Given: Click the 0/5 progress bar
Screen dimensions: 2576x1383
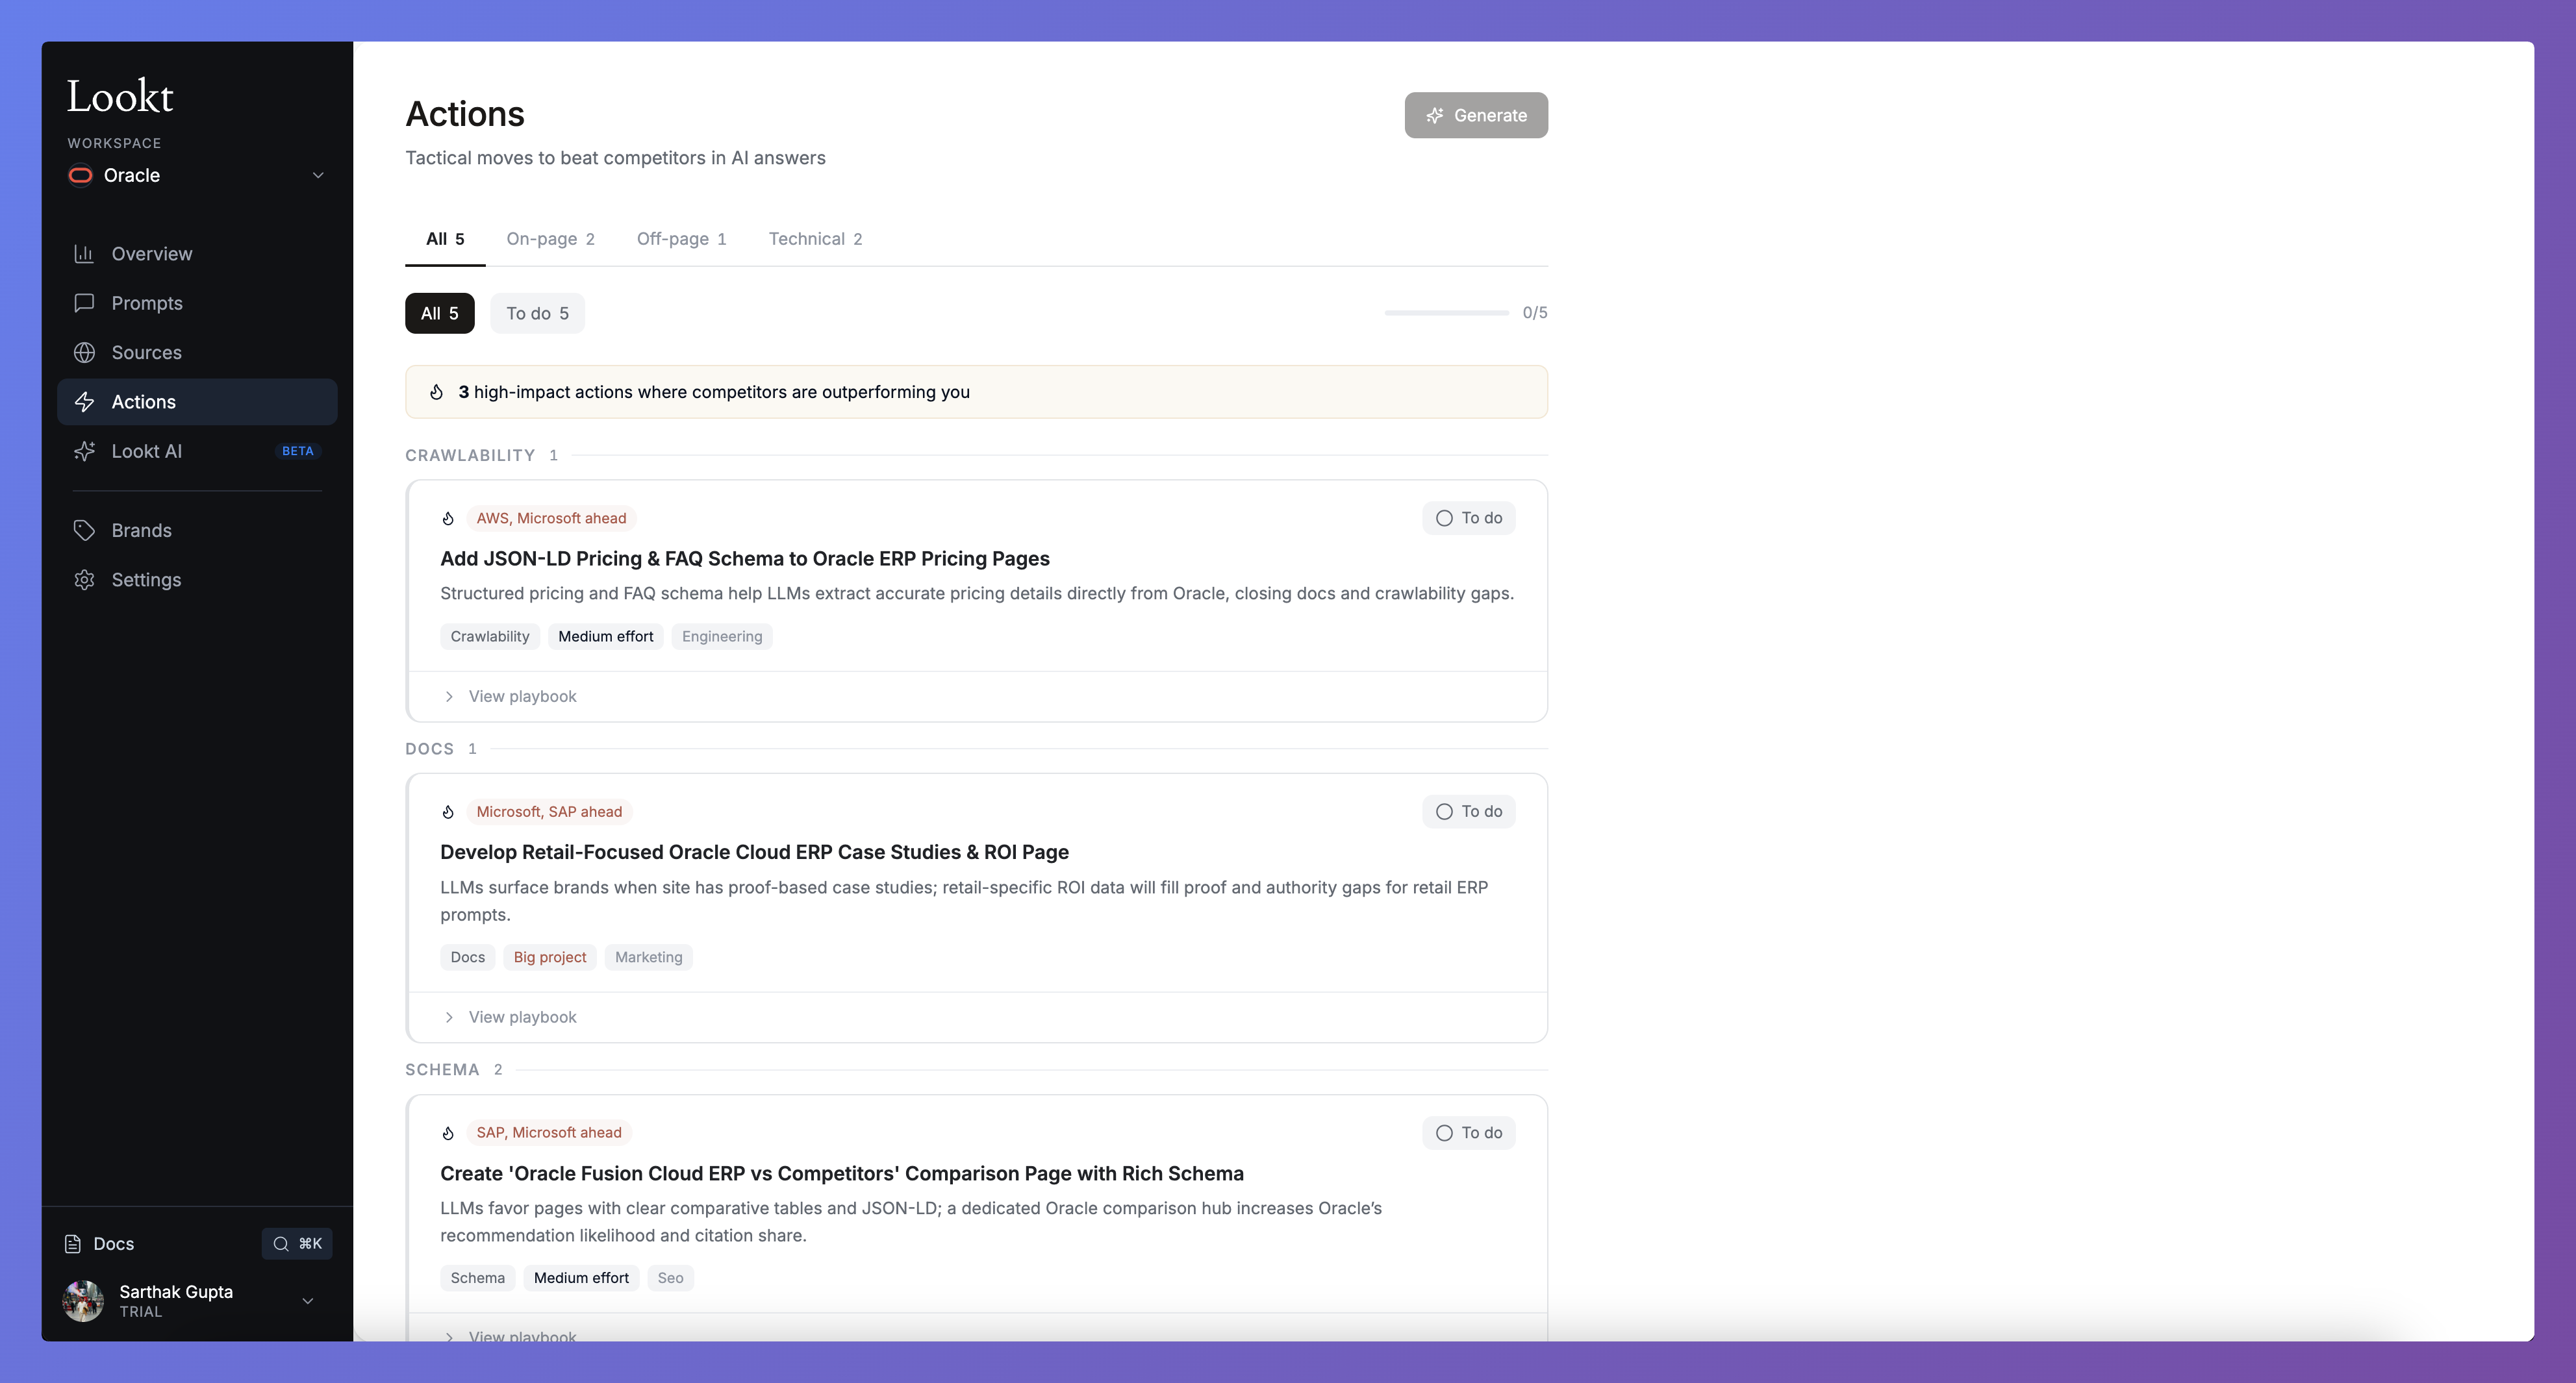Looking at the screenshot, I should click(x=1446, y=313).
